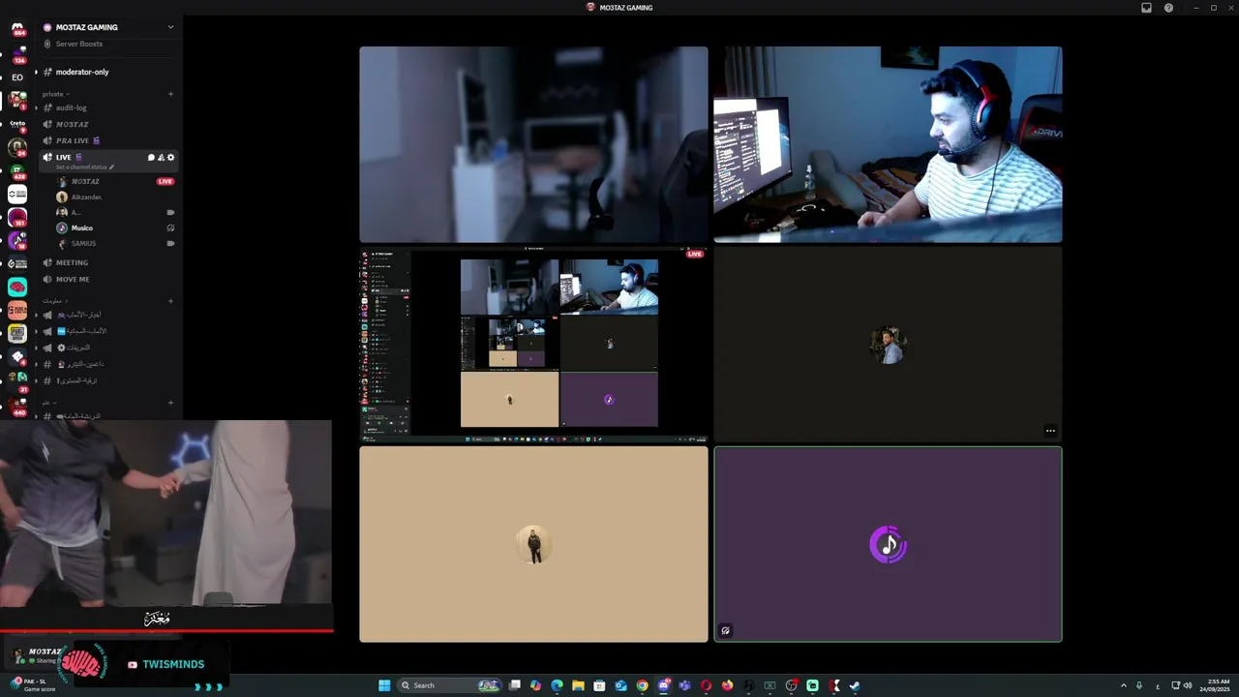This screenshot has height=697, width=1239.
Task: Open the teal brain server icon
Action: pyautogui.click(x=17, y=288)
